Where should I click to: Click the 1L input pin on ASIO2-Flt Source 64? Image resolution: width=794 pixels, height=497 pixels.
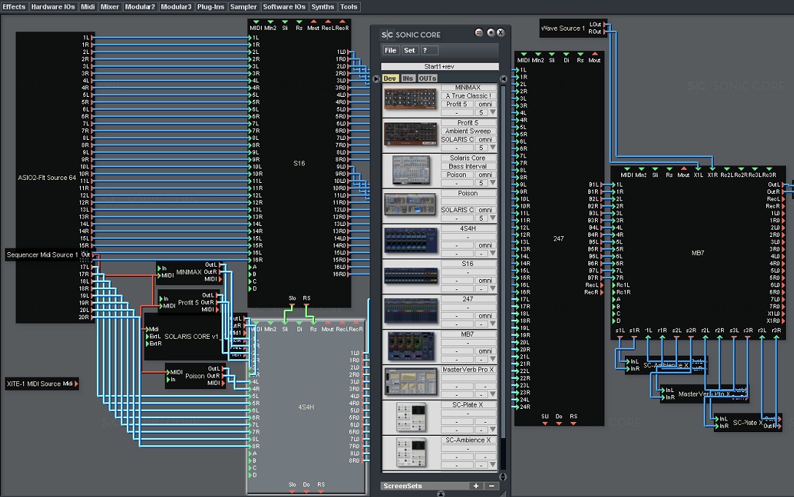(92, 37)
